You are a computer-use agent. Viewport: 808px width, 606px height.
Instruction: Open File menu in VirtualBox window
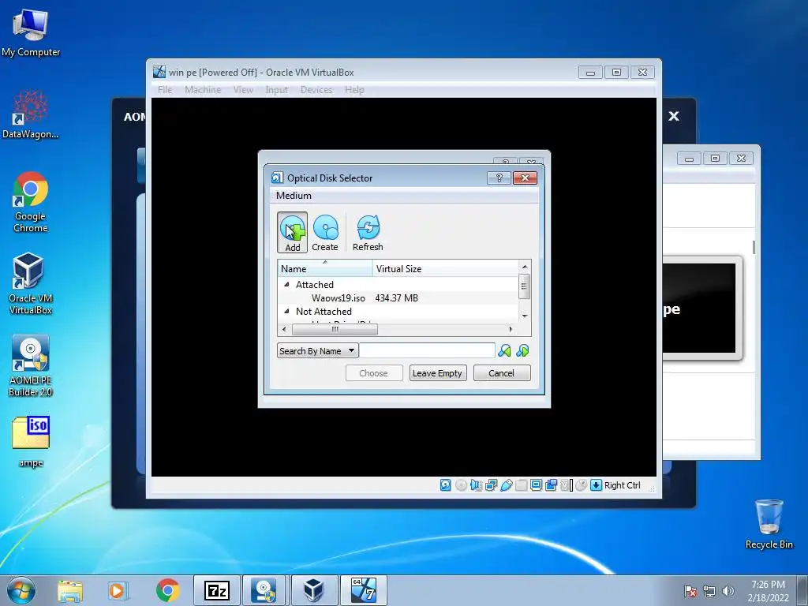click(165, 90)
